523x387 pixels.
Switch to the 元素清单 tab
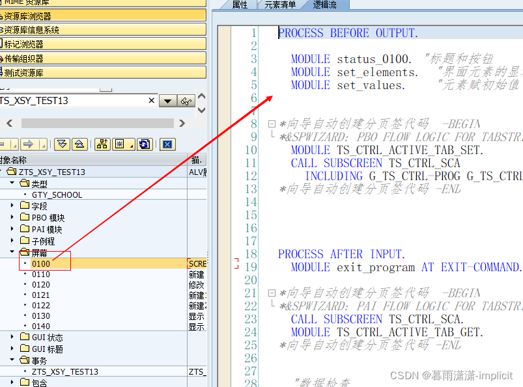280,5
